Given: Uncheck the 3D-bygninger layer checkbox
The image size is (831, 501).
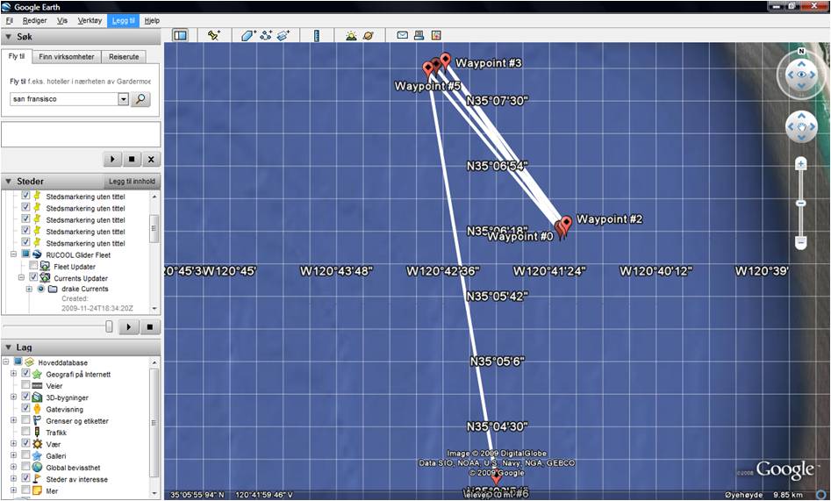Looking at the screenshot, I should (25, 397).
